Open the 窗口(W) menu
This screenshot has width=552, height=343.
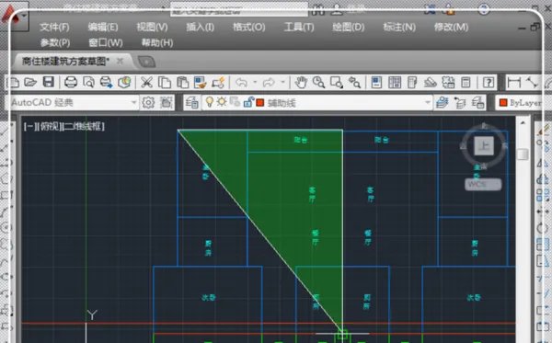(x=106, y=43)
